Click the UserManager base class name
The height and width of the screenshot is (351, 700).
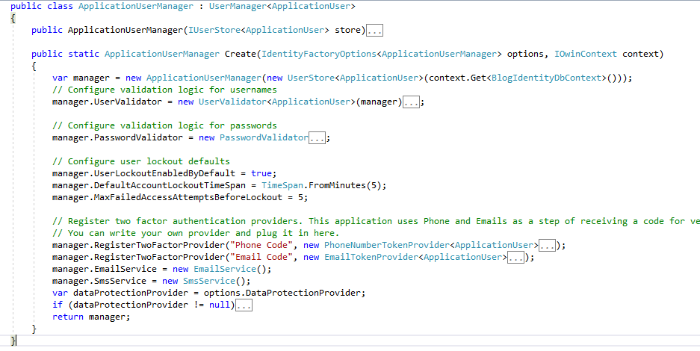click(238, 6)
